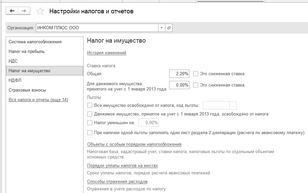Expand the Организация dropdown list
Viewport: 308px width, 193px height.
[162, 28]
